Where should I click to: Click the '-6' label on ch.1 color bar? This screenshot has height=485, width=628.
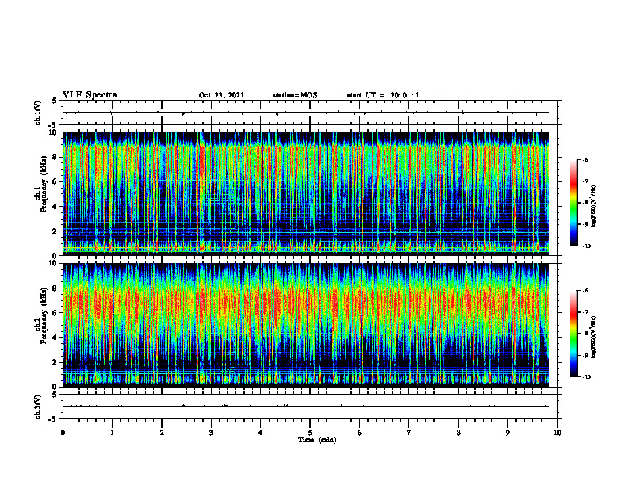pyautogui.click(x=586, y=160)
